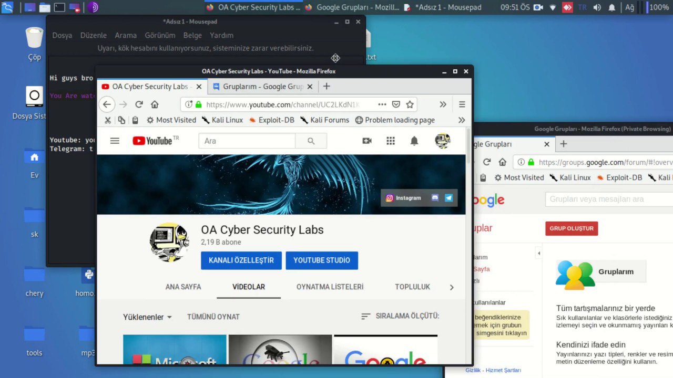Show more channel tabs with right chevron
This screenshot has height=378, width=673.
(451, 287)
